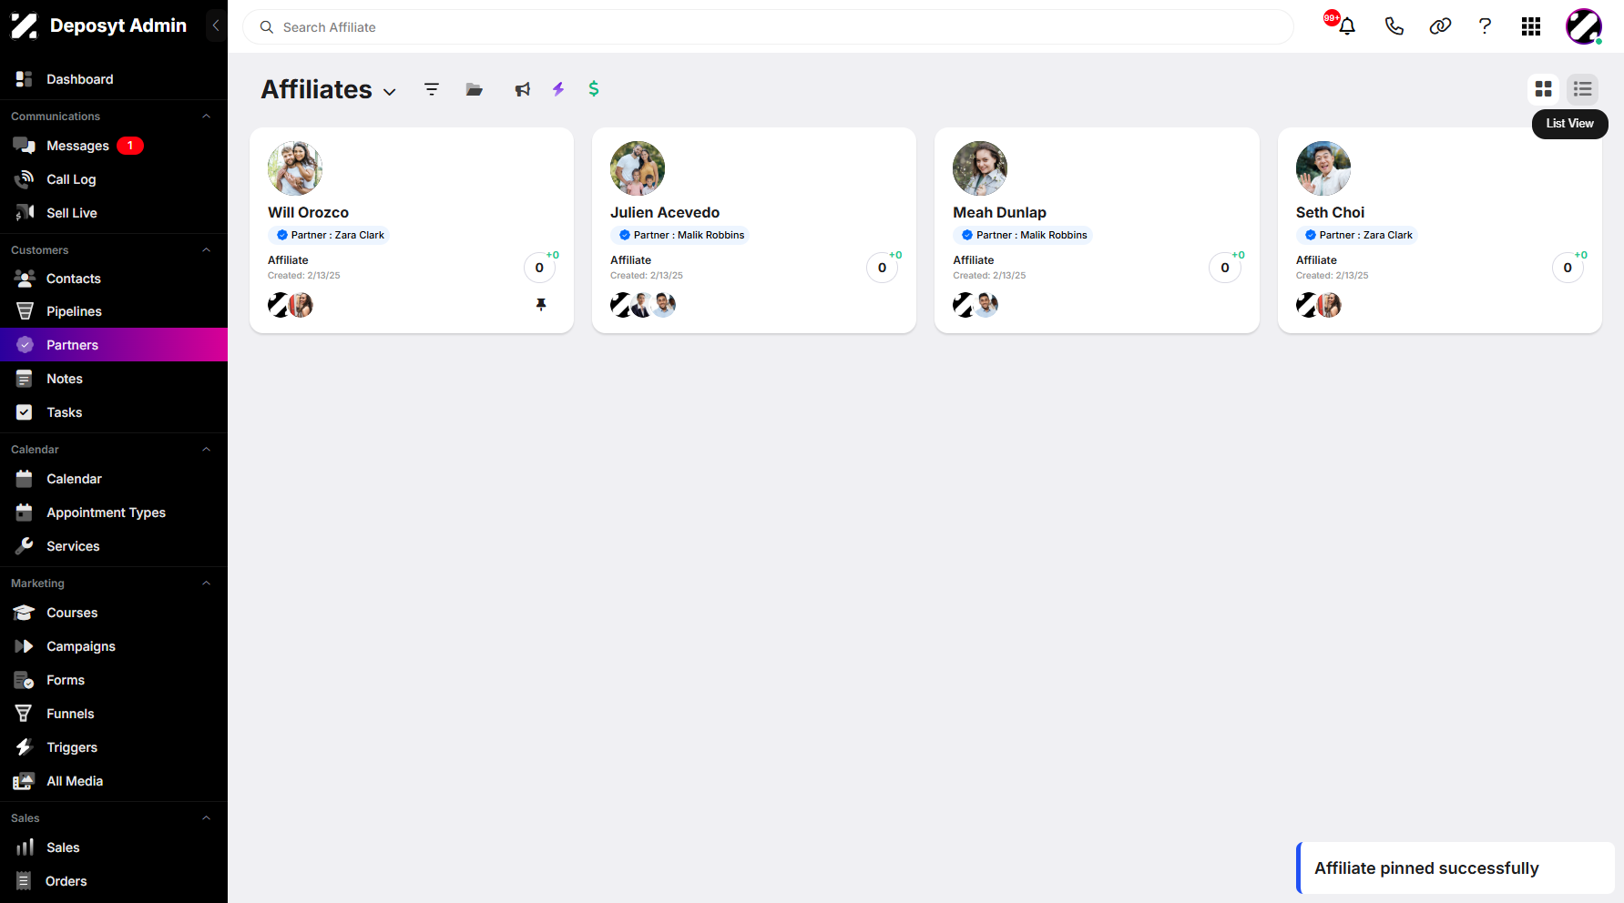The image size is (1624, 903).
Task: Open the filter icon beside Affiliates
Action: click(x=432, y=89)
